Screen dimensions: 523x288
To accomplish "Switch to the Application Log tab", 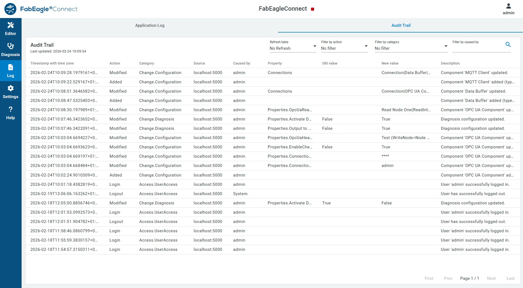I will [149, 25].
